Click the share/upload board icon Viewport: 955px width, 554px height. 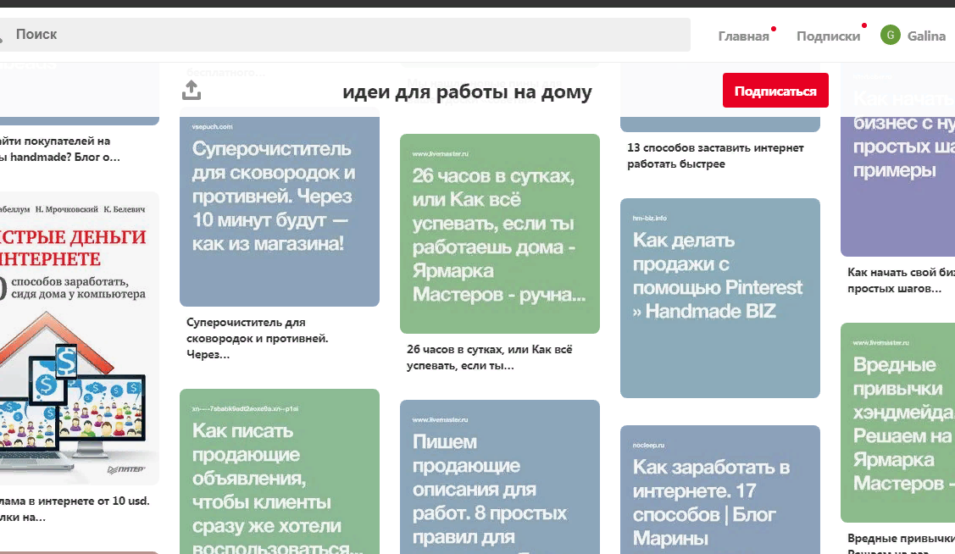pyautogui.click(x=192, y=90)
